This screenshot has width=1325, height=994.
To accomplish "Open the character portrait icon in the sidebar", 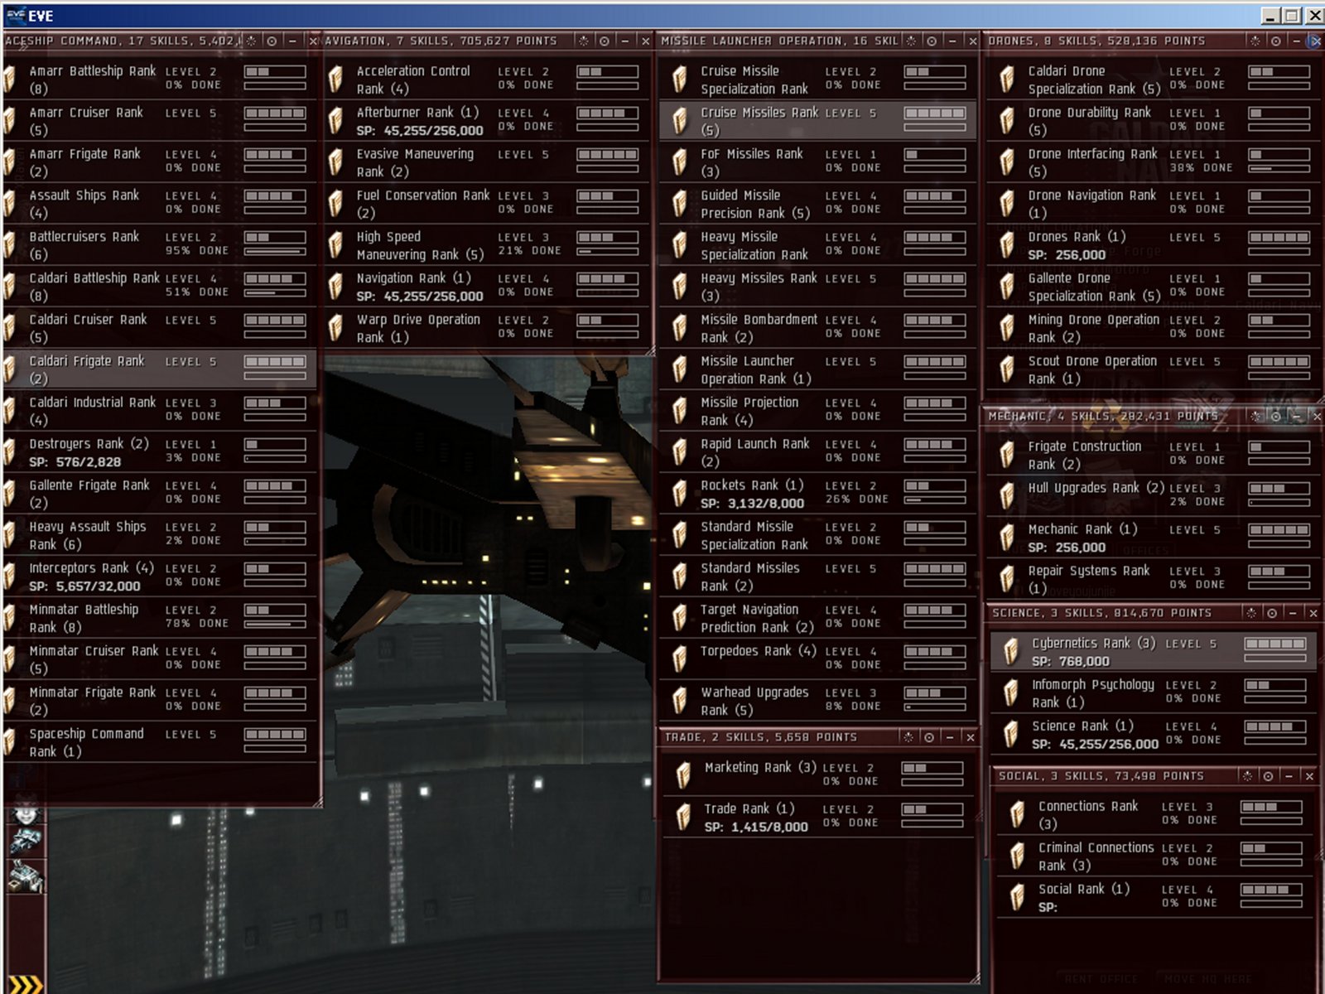I will click(x=26, y=810).
